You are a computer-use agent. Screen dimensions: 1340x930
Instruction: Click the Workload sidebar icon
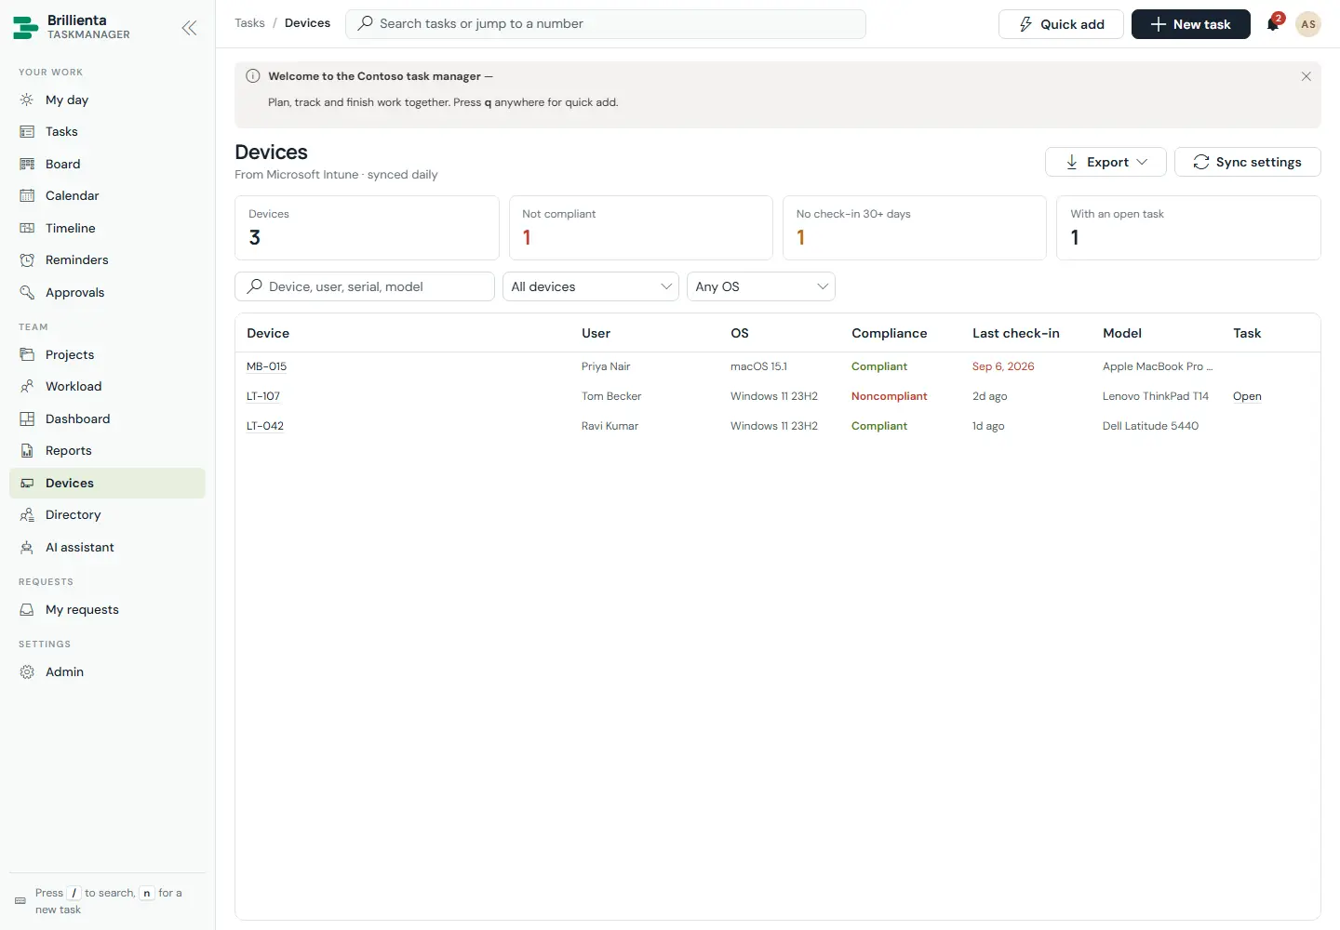27,387
